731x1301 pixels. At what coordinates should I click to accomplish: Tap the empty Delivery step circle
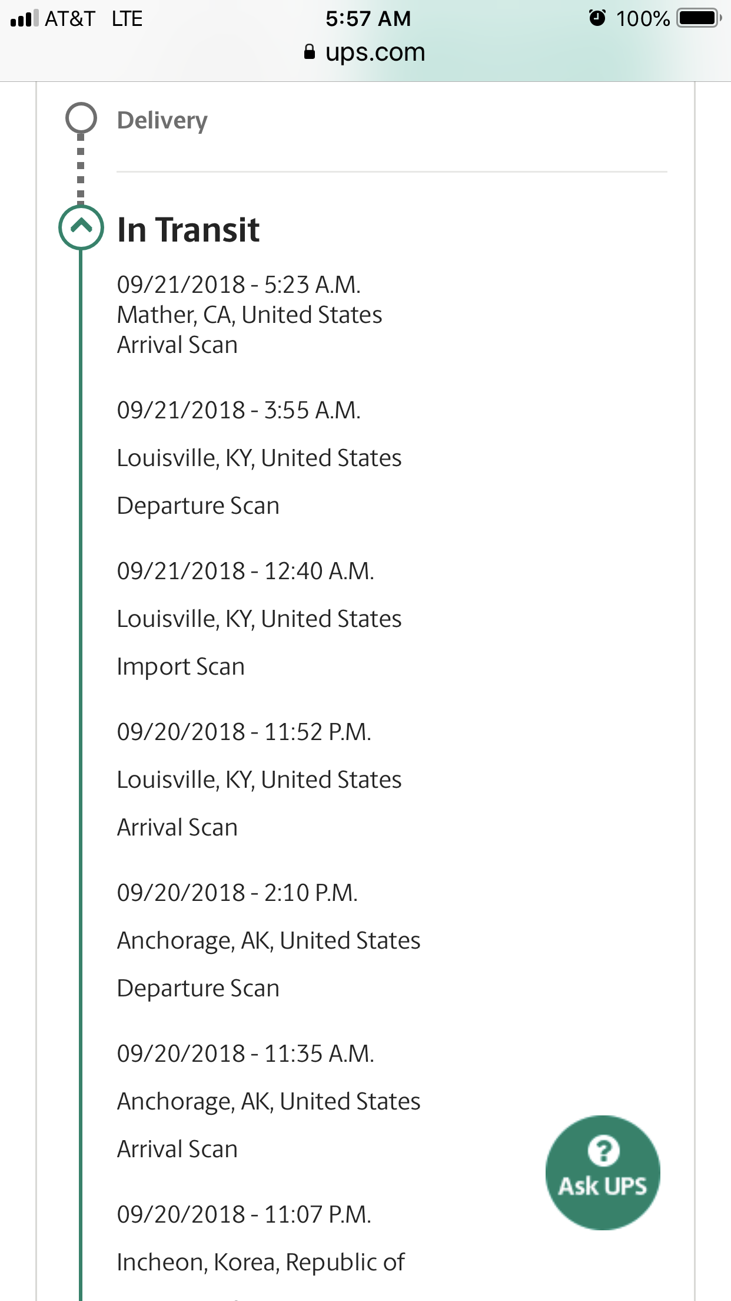tap(81, 118)
